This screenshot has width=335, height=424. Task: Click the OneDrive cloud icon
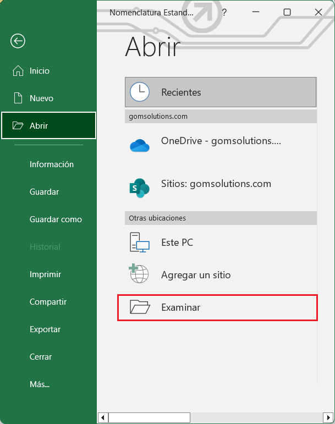140,146
